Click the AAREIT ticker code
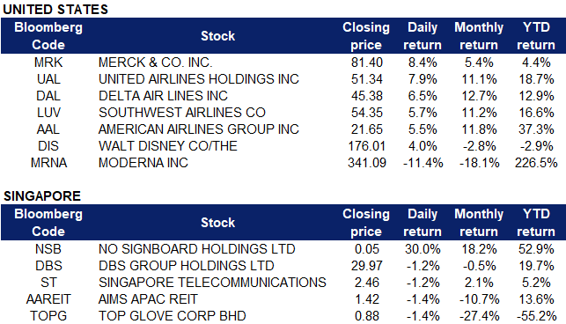 [48, 299]
